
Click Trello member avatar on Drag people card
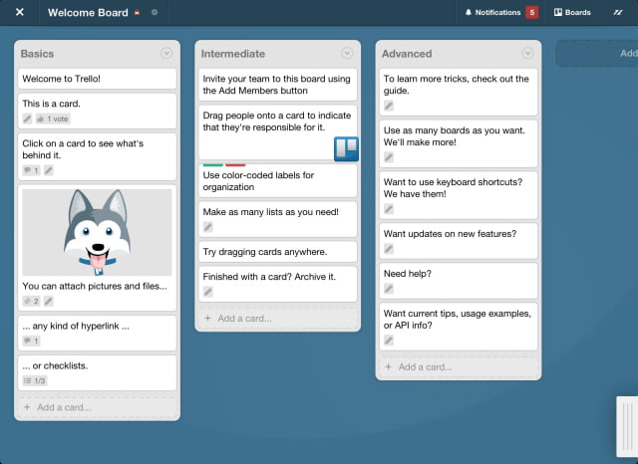point(346,148)
